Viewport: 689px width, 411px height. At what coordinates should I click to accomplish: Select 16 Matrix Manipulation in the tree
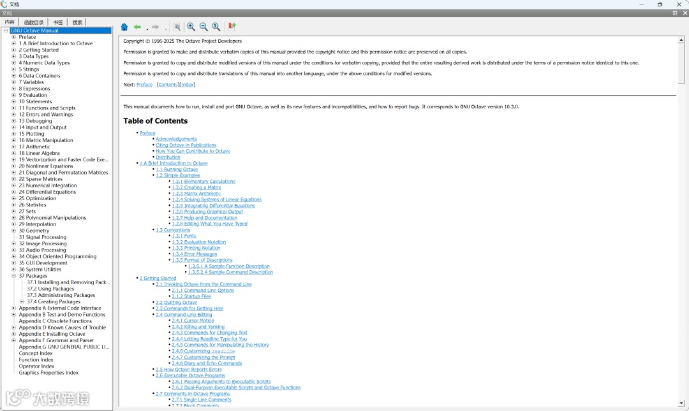46,141
